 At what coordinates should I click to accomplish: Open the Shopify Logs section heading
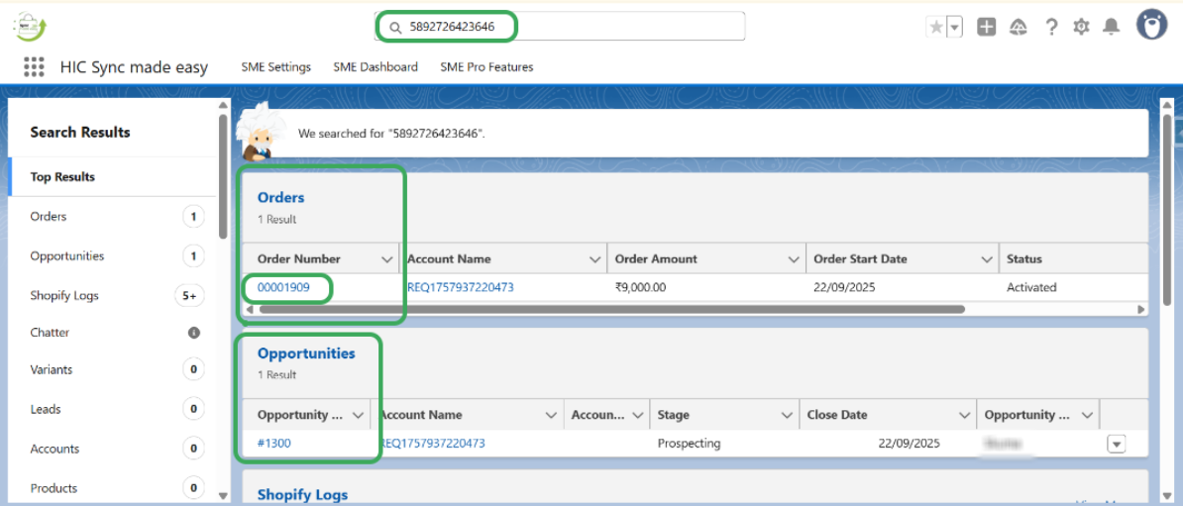pyautogui.click(x=302, y=495)
